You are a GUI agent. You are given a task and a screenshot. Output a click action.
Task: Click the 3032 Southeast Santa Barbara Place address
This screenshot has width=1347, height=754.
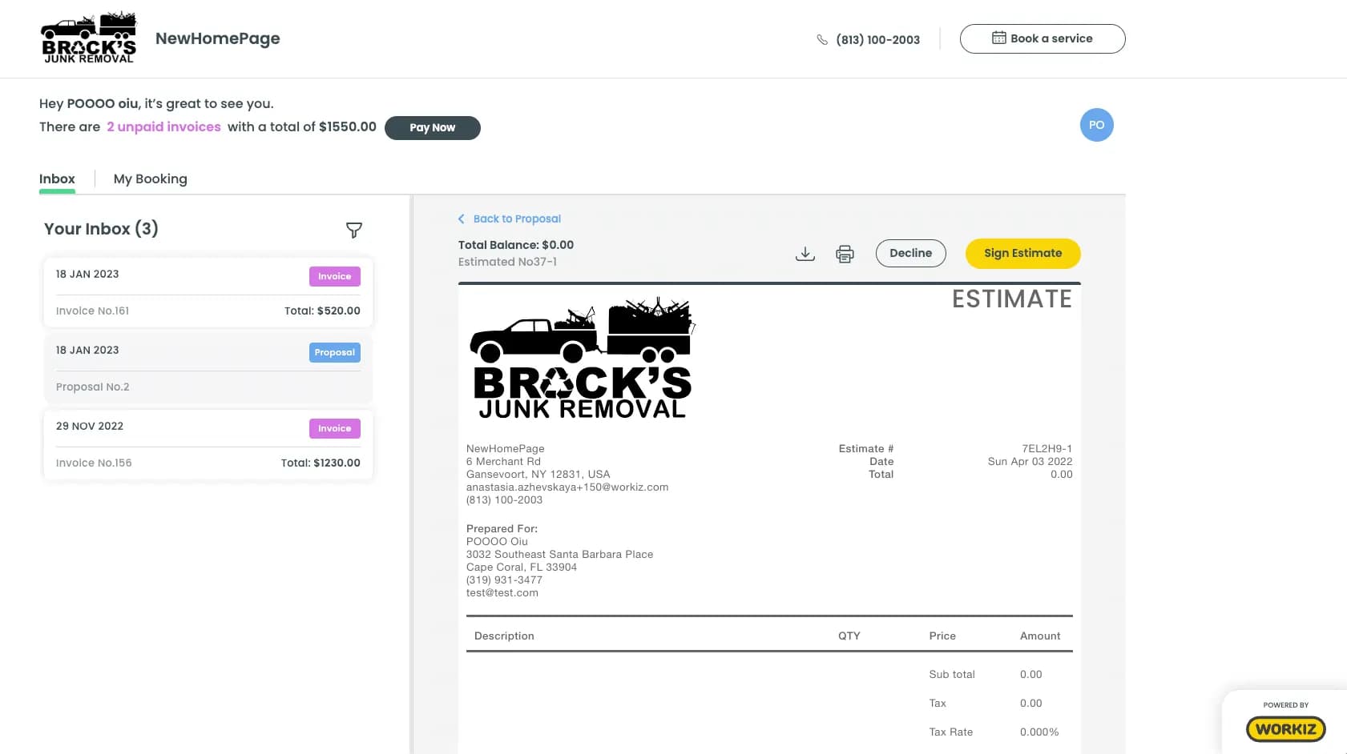coord(559,554)
